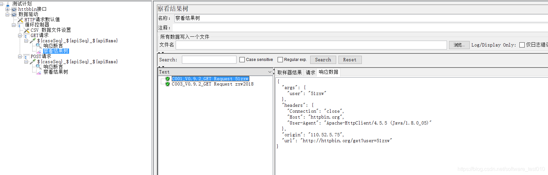The image size is (548, 175).
Task: Click the wrench icon for HTTP请求默认值
Action: coord(20,20)
